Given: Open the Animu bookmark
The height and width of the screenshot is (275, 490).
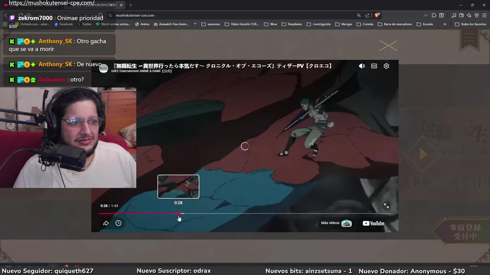Looking at the screenshot, I should [x=142, y=24].
